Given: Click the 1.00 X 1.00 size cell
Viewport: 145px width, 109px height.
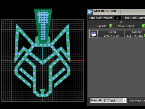Looking at the screenshot, I should [111, 36].
